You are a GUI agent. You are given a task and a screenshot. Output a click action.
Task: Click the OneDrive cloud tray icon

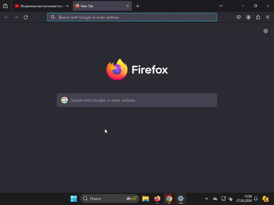pos(215,199)
